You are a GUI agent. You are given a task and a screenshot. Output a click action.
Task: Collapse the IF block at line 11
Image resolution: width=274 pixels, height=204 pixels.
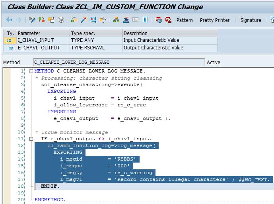31,139
